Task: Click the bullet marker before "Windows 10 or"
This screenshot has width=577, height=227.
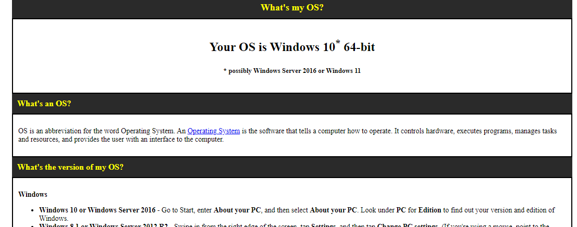Action: point(33,210)
